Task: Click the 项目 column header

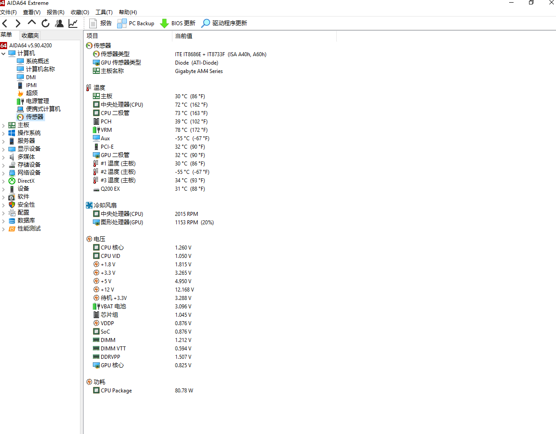Action: pos(128,36)
